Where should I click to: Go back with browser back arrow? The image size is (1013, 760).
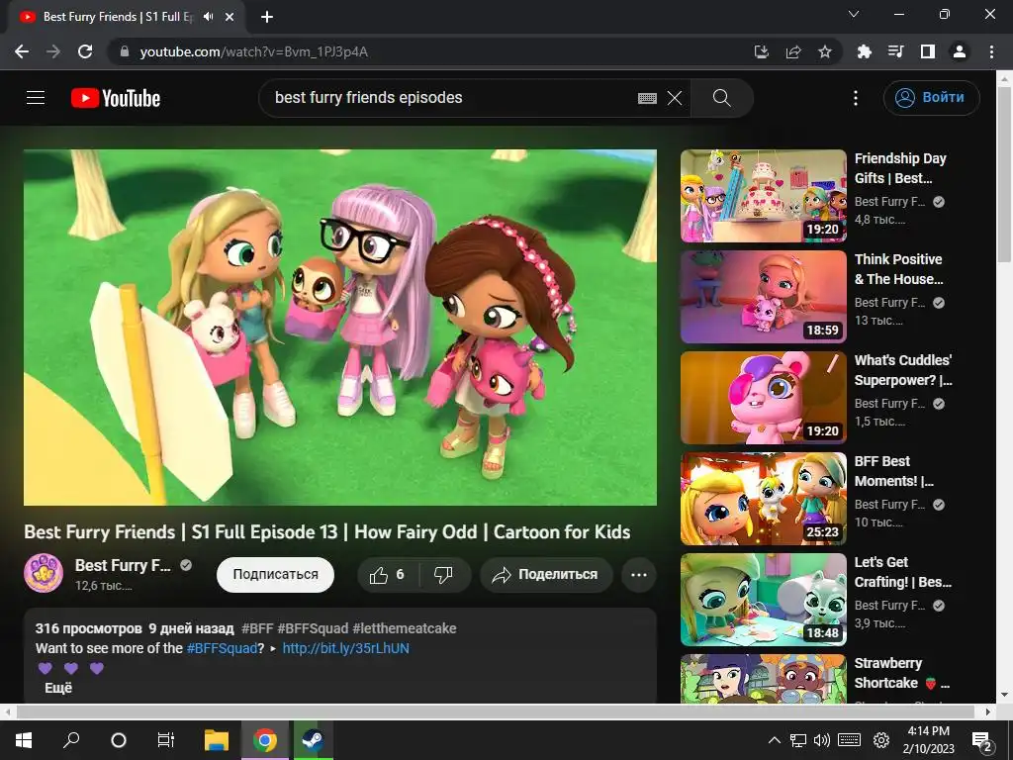[22, 51]
